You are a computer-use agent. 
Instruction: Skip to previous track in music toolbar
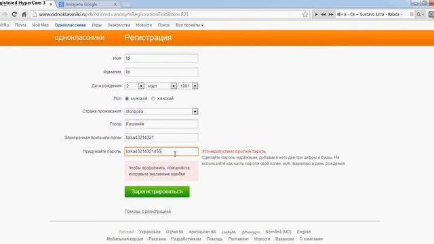323,14
